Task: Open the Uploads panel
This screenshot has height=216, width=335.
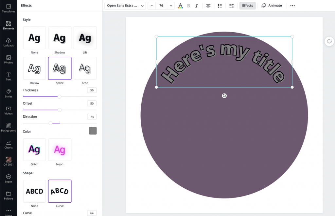Action: coord(9,42)
